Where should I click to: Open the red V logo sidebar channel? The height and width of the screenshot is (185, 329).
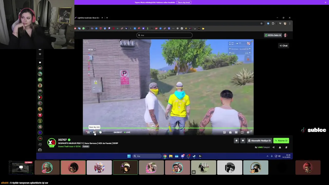point(40,115)
